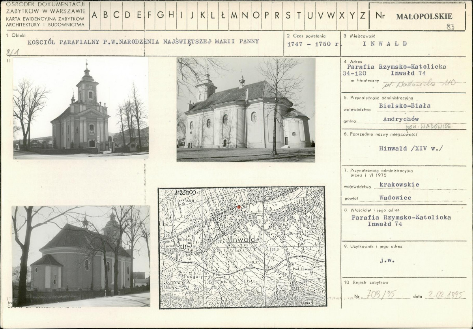Screen dimensions: 473x329
Task: Click handwritten '8/1' mark under Obiekt
Action: (x=12, y=53)
